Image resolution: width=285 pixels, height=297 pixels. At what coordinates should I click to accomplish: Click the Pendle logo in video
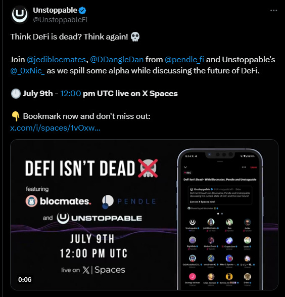point(129,201)
